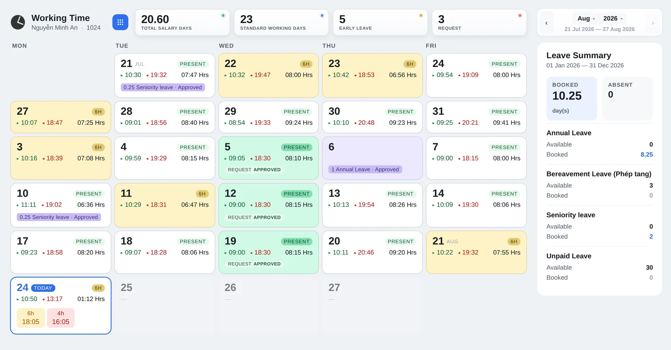Open the blue grid apps button

click(x=120, y=22)
